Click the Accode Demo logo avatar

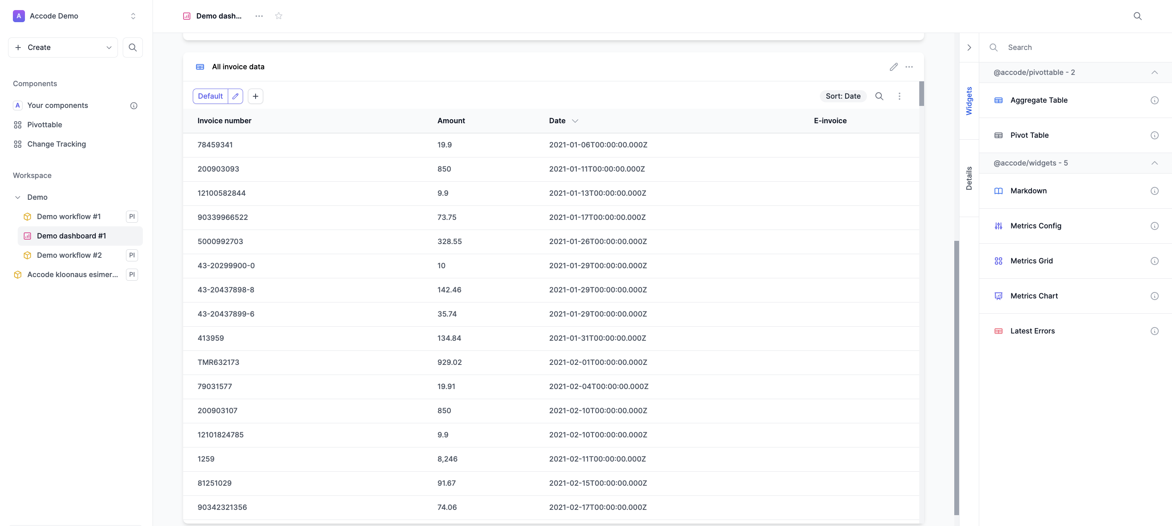pos(19,16)
